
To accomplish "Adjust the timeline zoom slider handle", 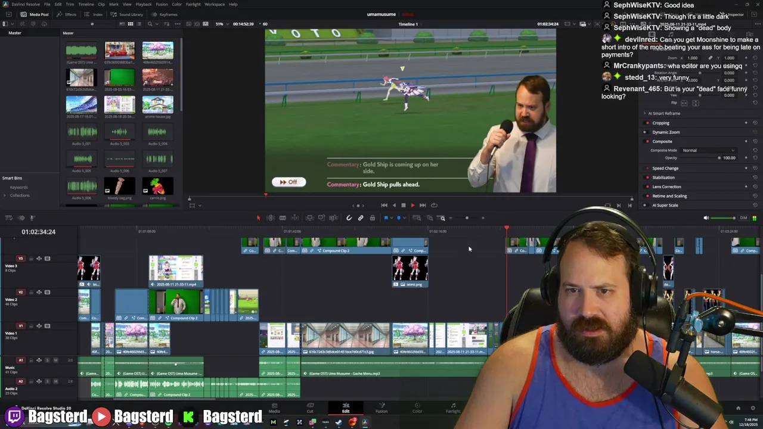I will [467, 218].
